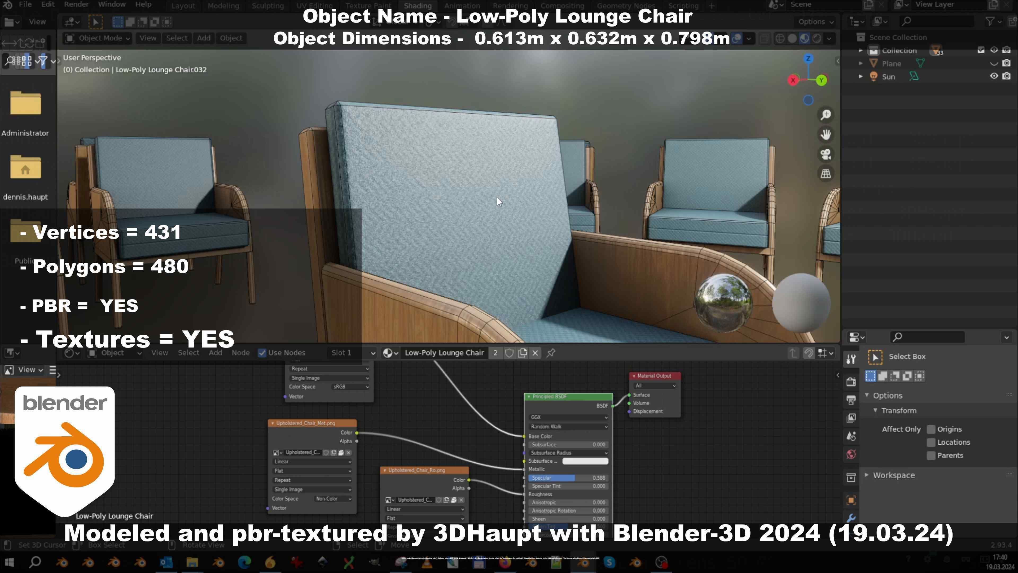Viewport: 1018px width, 573px height.
Task: Switch viewport to rendered shading
Action: pyautogui.click(x=817, y=38)
